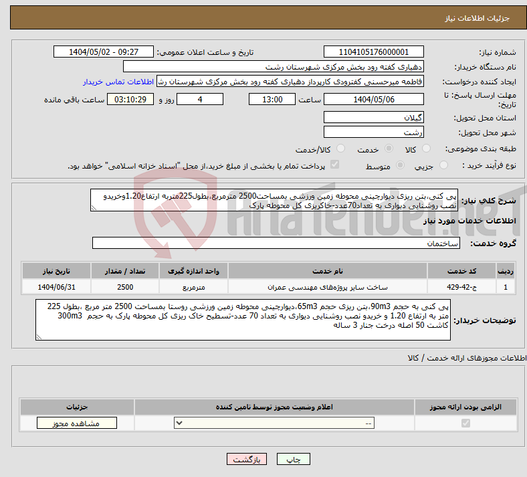Click the quantity cell 2500
The height and width of the screenshot is (477, 527).
(x=125, y=287)
